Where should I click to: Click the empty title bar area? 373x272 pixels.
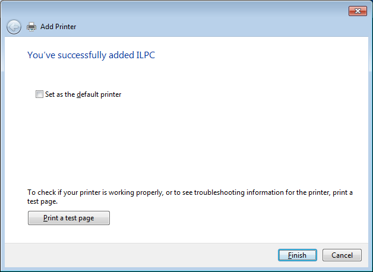pos(178,11)
